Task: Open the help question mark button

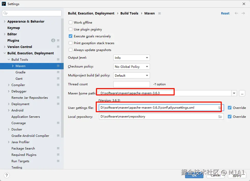Action: (7, 175)
